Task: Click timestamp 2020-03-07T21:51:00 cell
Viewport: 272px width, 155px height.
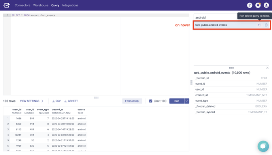Action: [x=63, y=146]
